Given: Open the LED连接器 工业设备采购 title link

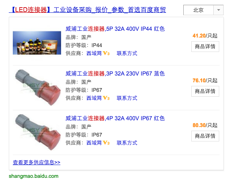Looking at the screenshot, I should (x=87, y=10).
